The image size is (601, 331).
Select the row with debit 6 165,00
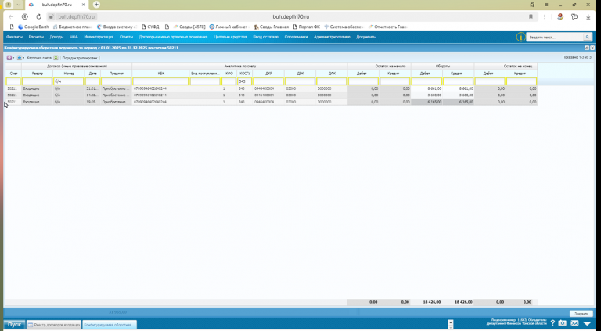[x=272, y=102]
